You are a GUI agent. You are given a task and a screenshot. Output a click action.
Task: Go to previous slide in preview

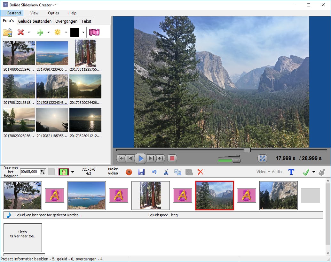tap(130, 158)
